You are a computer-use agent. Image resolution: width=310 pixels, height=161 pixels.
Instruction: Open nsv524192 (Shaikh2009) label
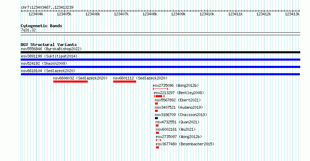(44, 63)
